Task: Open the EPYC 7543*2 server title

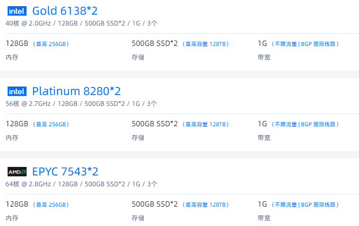Action: 65,172
